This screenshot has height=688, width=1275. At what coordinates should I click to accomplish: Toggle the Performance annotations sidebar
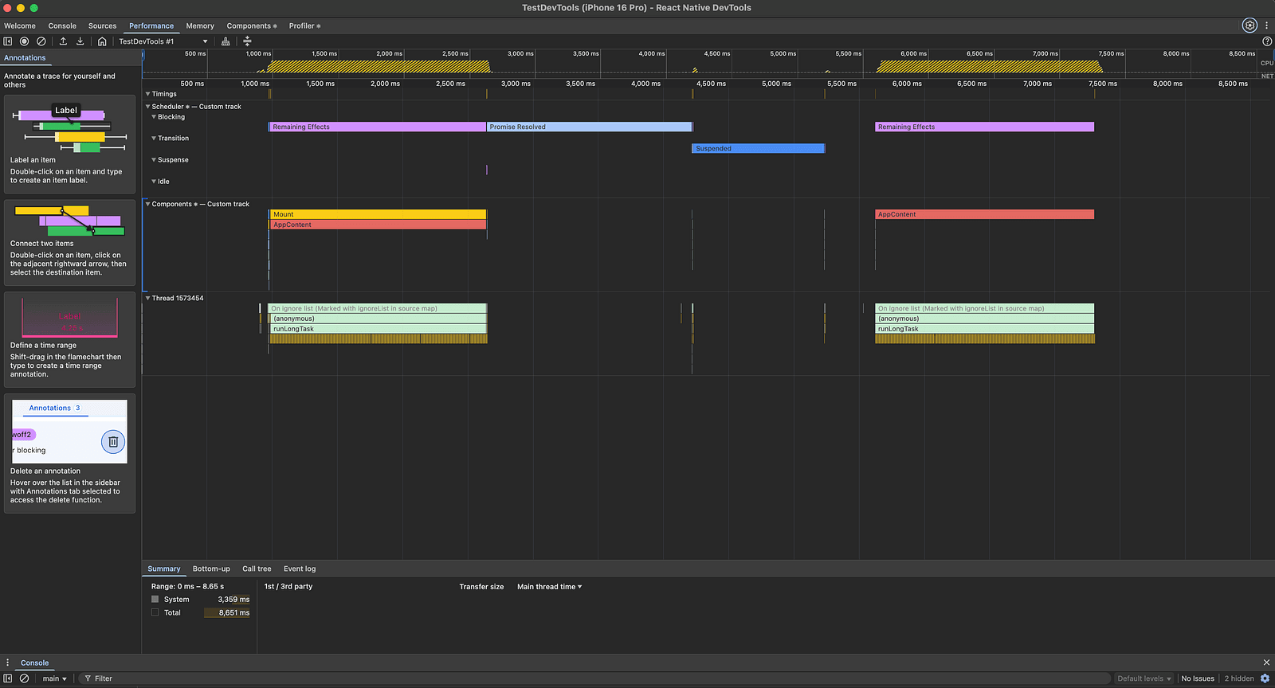tap(8, 41)
